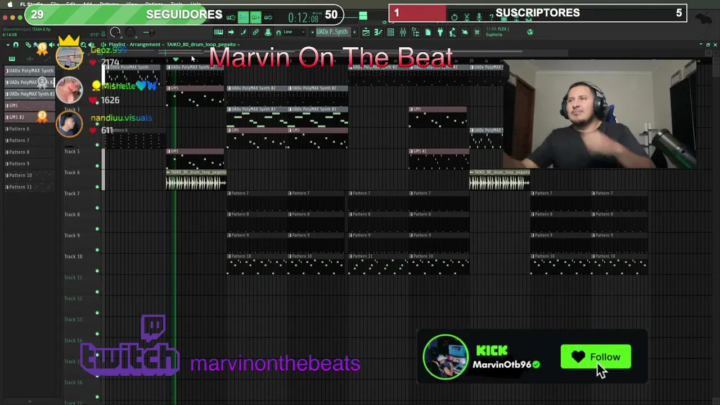The height and width of the screenshot is (405, 720).
Task: Select Pattern 11 in the pattern picker
Action: click(30, 187)
